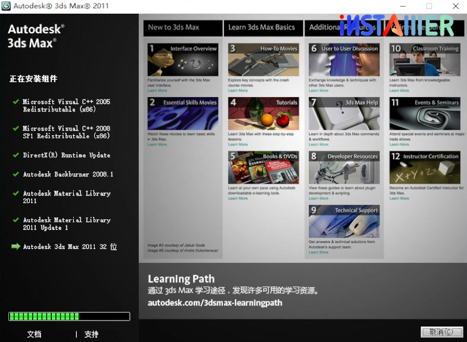Select the Autodesk Backburner 2008.1 text
The width and height of the screenshot is (467, 342).
[68, 174]
